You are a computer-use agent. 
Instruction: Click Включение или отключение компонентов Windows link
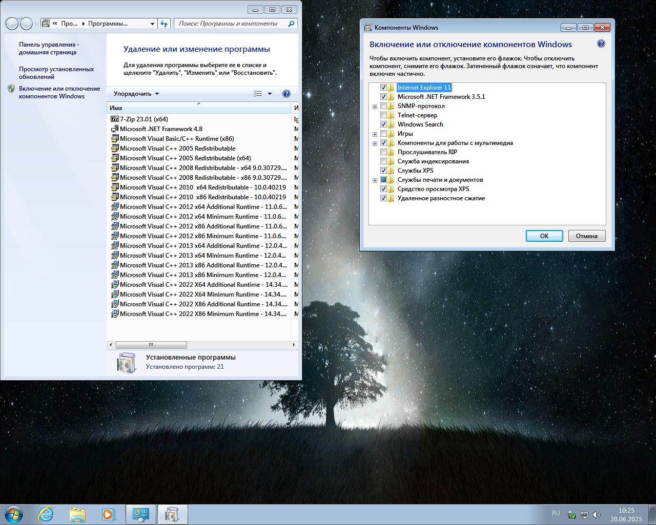pyautogui.click(x=59, y=92)
